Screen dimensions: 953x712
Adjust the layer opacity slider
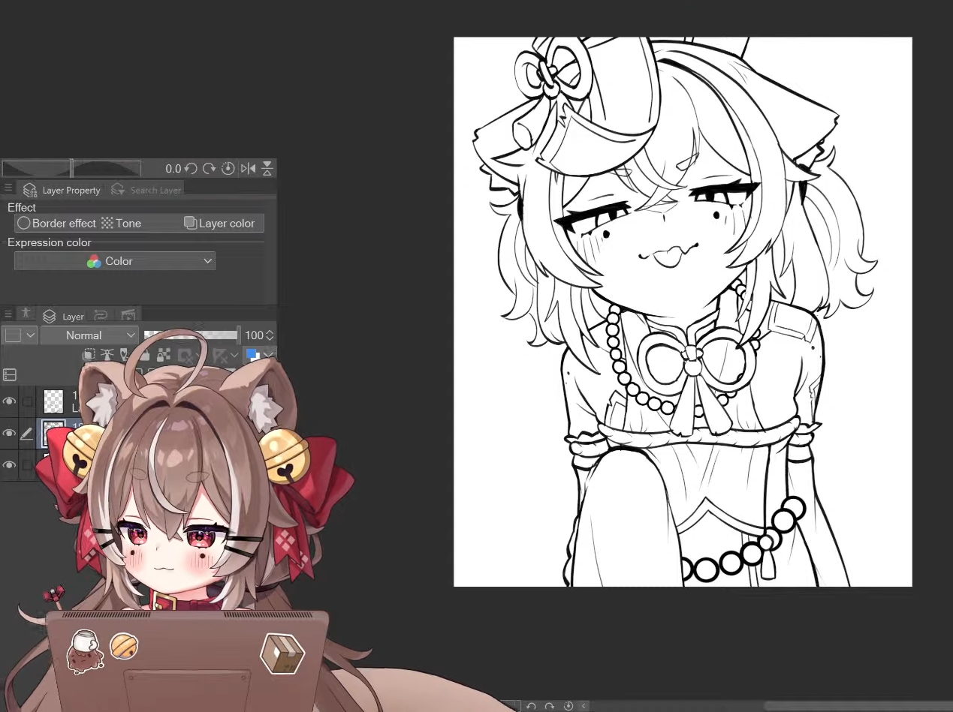191,335
